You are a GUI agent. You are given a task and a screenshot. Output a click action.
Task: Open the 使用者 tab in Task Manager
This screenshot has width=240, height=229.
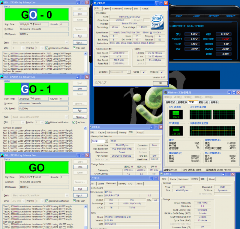tap(214, 102)
